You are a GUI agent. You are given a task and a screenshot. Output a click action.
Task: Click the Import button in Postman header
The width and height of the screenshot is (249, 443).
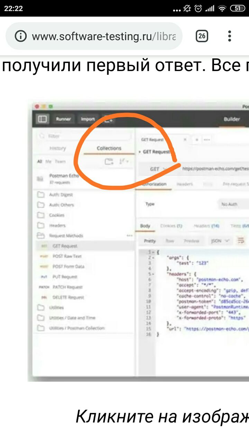[88, 119]
